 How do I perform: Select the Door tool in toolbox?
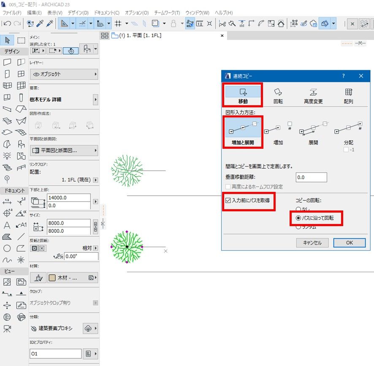pyautogui.click(x=7, y=74)
